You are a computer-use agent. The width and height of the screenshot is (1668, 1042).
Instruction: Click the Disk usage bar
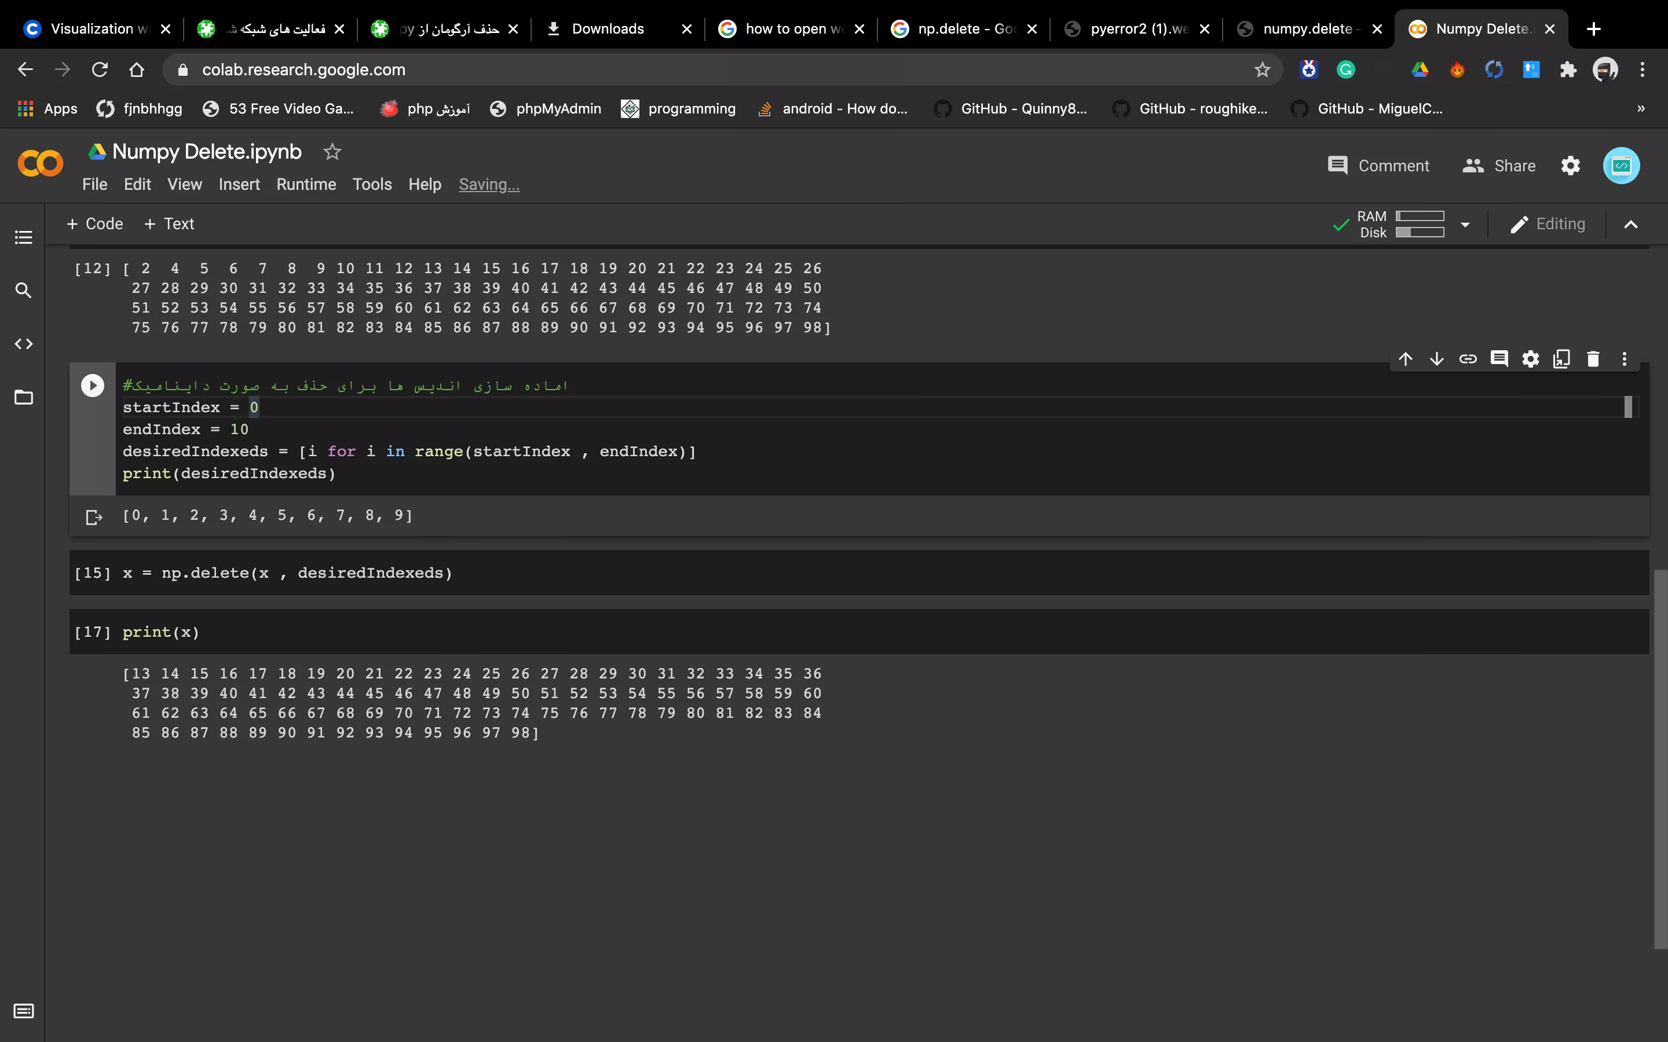coord(1420,232)
